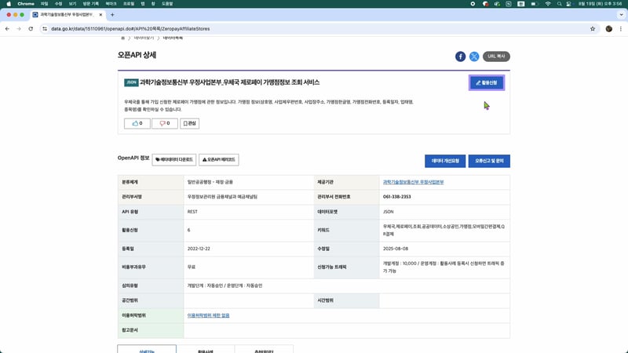Open the 과학기술정보통신부 우정사업본부 provider link

(413, 182)
